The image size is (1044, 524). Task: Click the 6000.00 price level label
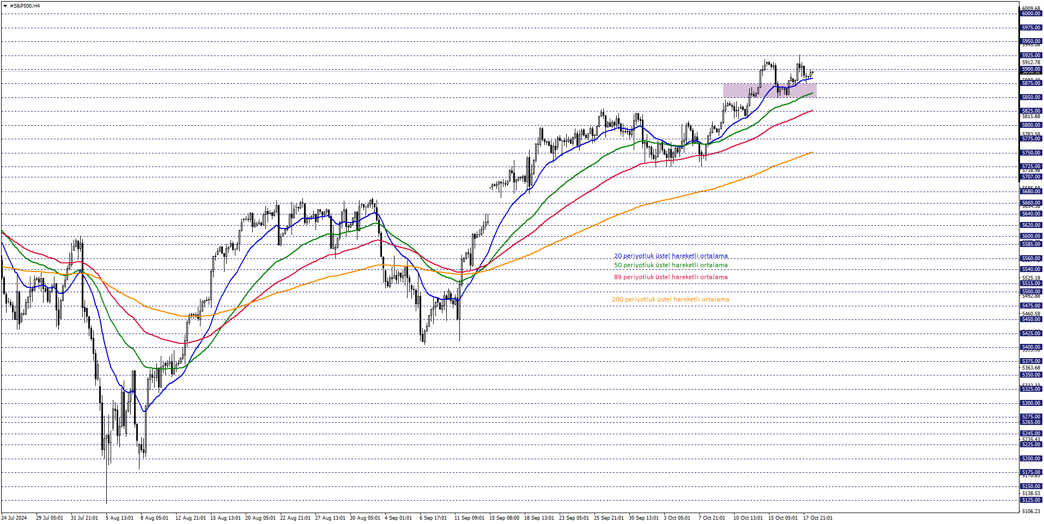[x=1031, y=14]
